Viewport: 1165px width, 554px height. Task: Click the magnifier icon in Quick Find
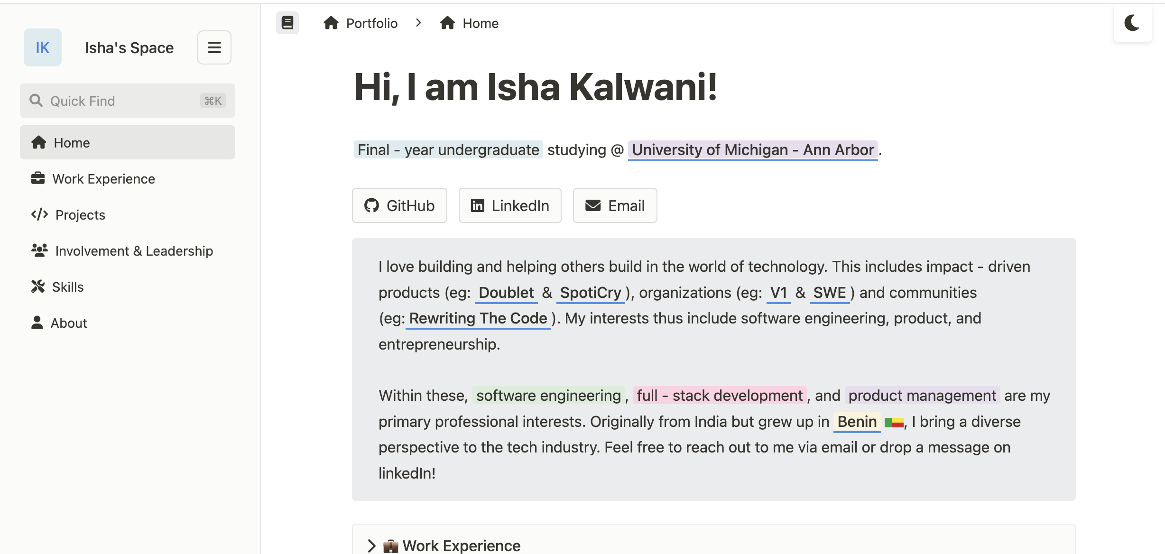[36, 101]
